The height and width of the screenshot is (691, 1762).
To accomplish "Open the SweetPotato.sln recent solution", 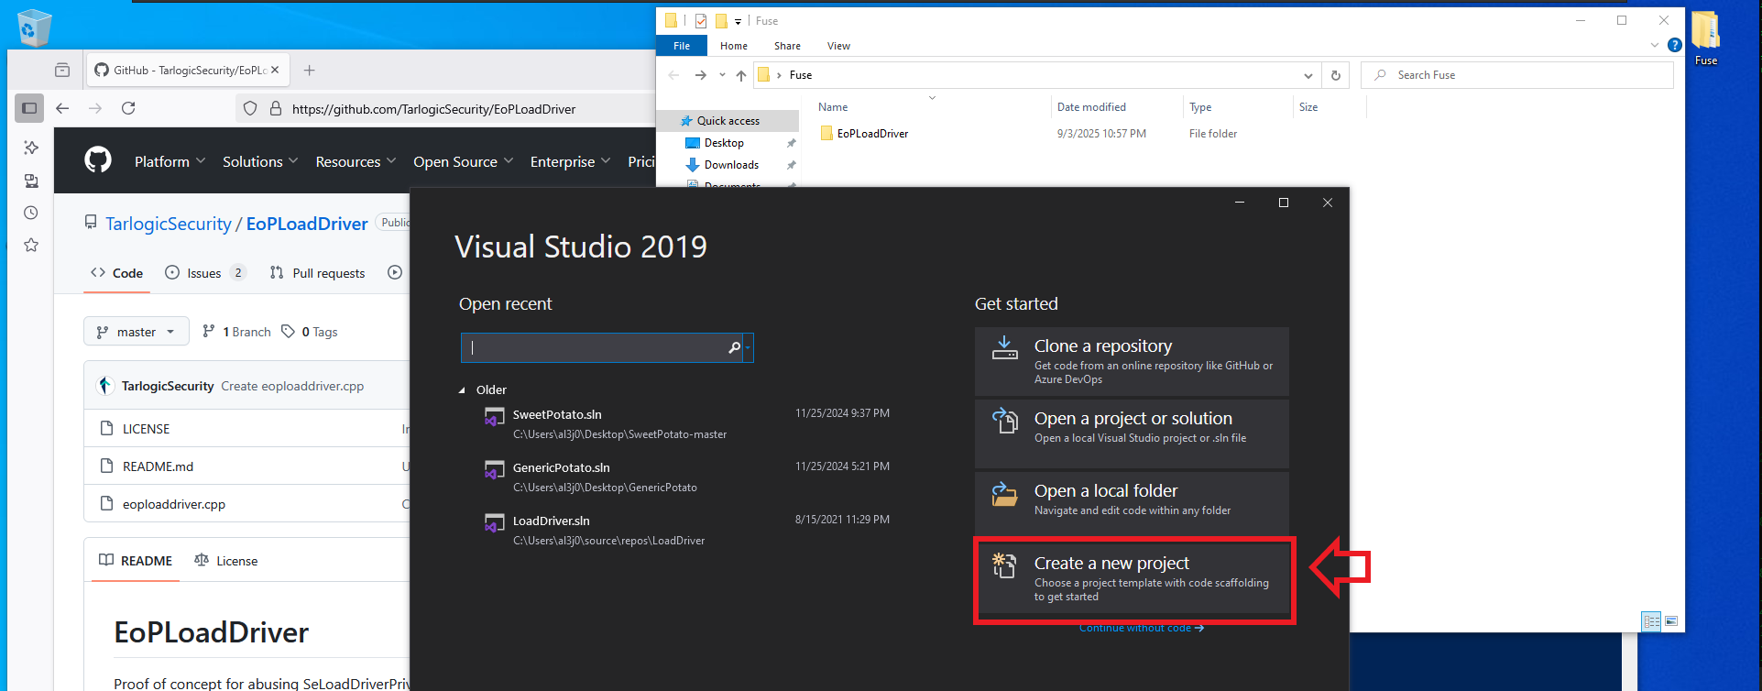I will (557, 415).
